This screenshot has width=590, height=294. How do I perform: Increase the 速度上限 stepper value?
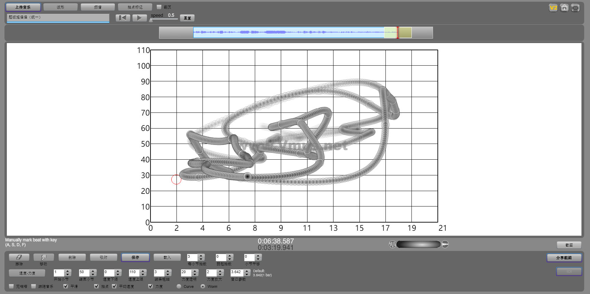(x=143, y=271)
